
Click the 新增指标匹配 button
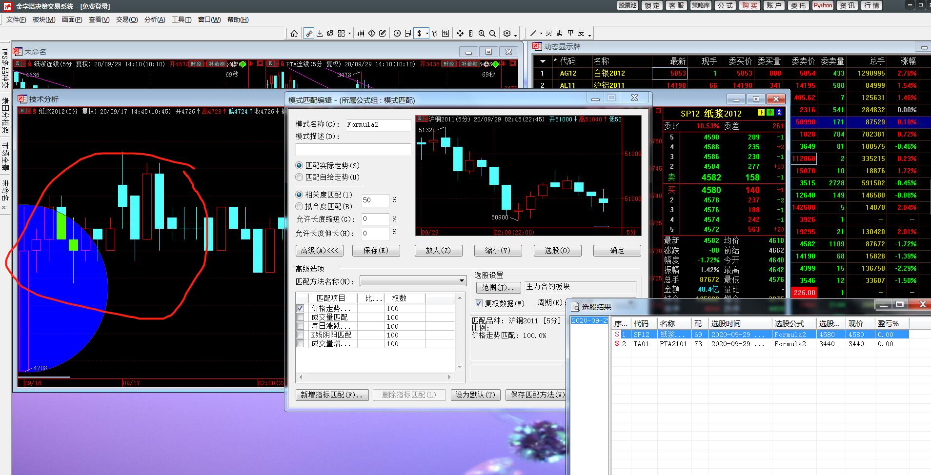coord(332,395)
